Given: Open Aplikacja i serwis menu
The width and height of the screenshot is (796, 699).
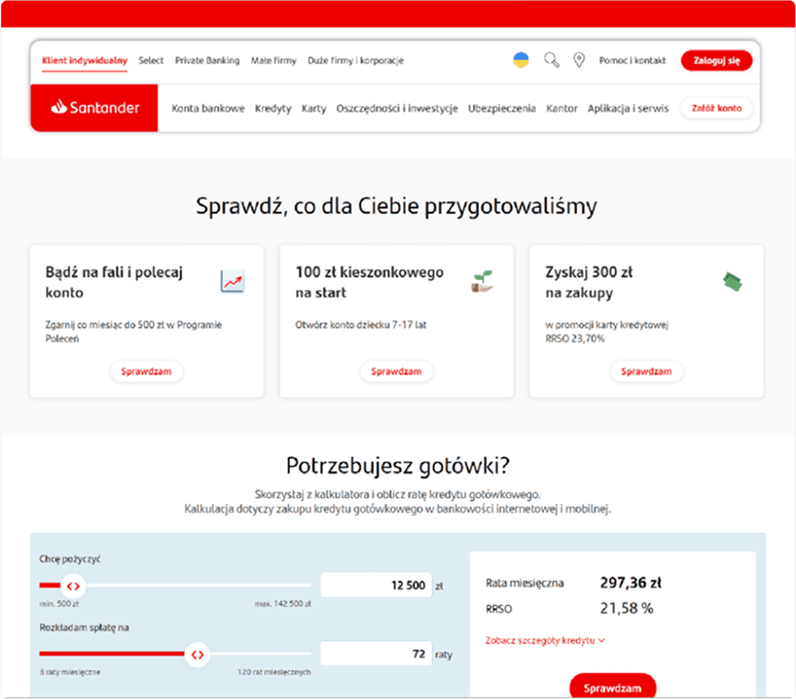Looking at the screenshot, I should [628, 108].
